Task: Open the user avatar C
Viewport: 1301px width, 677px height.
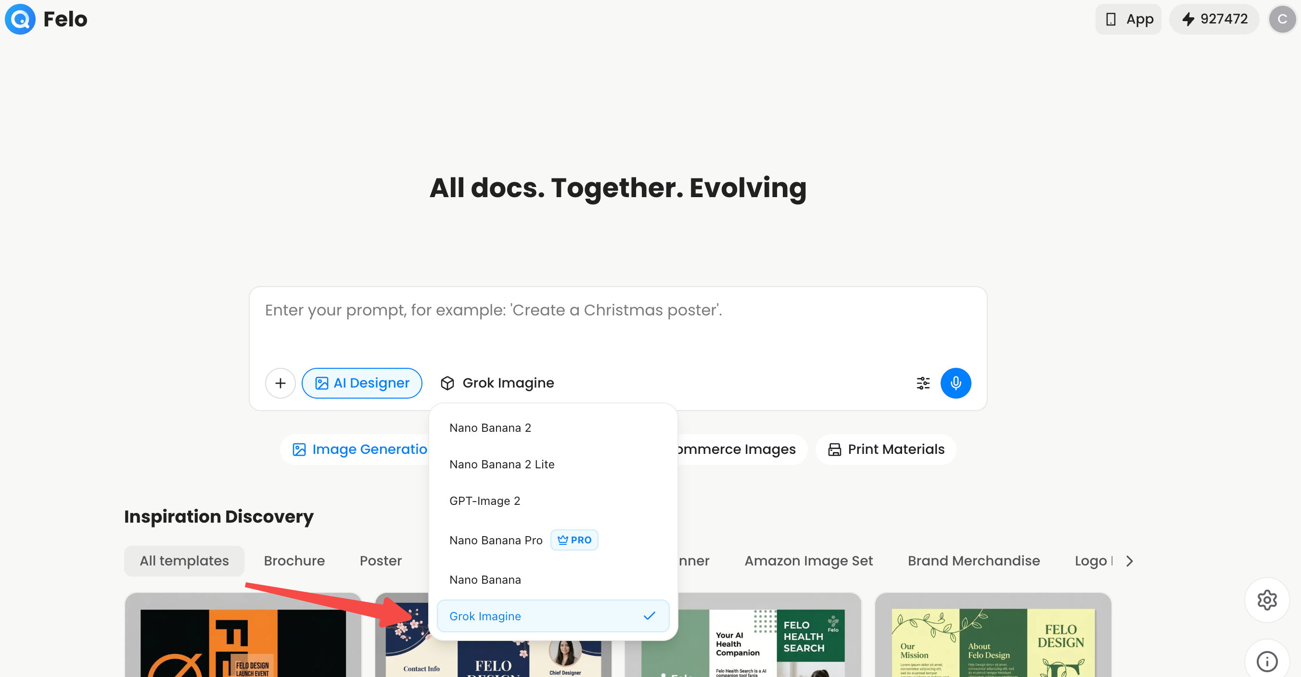Action: pyautogui.click(x=1282, y=19)
